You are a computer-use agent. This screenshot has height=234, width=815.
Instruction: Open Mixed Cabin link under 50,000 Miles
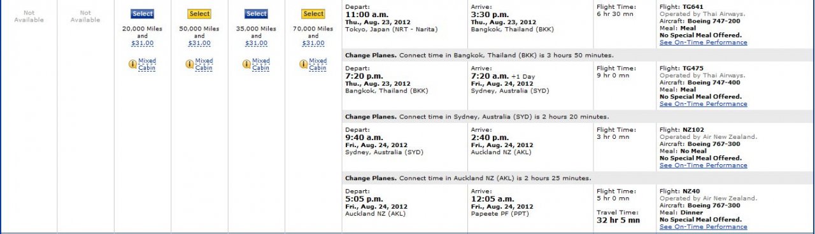(204, 65)
